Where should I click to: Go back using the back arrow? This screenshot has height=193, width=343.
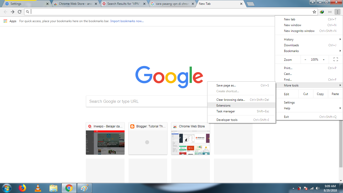pyautogui.click(x=5, y=12)
